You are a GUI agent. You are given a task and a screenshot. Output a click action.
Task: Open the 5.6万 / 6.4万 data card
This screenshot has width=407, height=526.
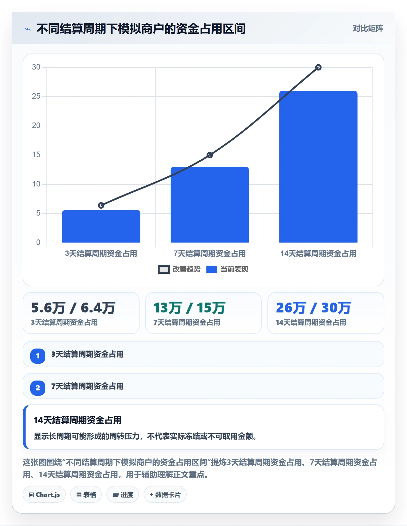click(x=81, y=313)
